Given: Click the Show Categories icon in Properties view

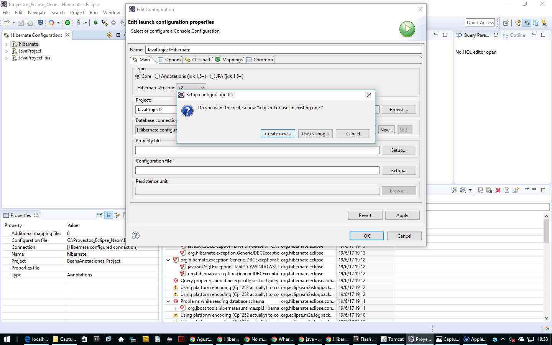Looking at the screenshot, I should [109, 215].
